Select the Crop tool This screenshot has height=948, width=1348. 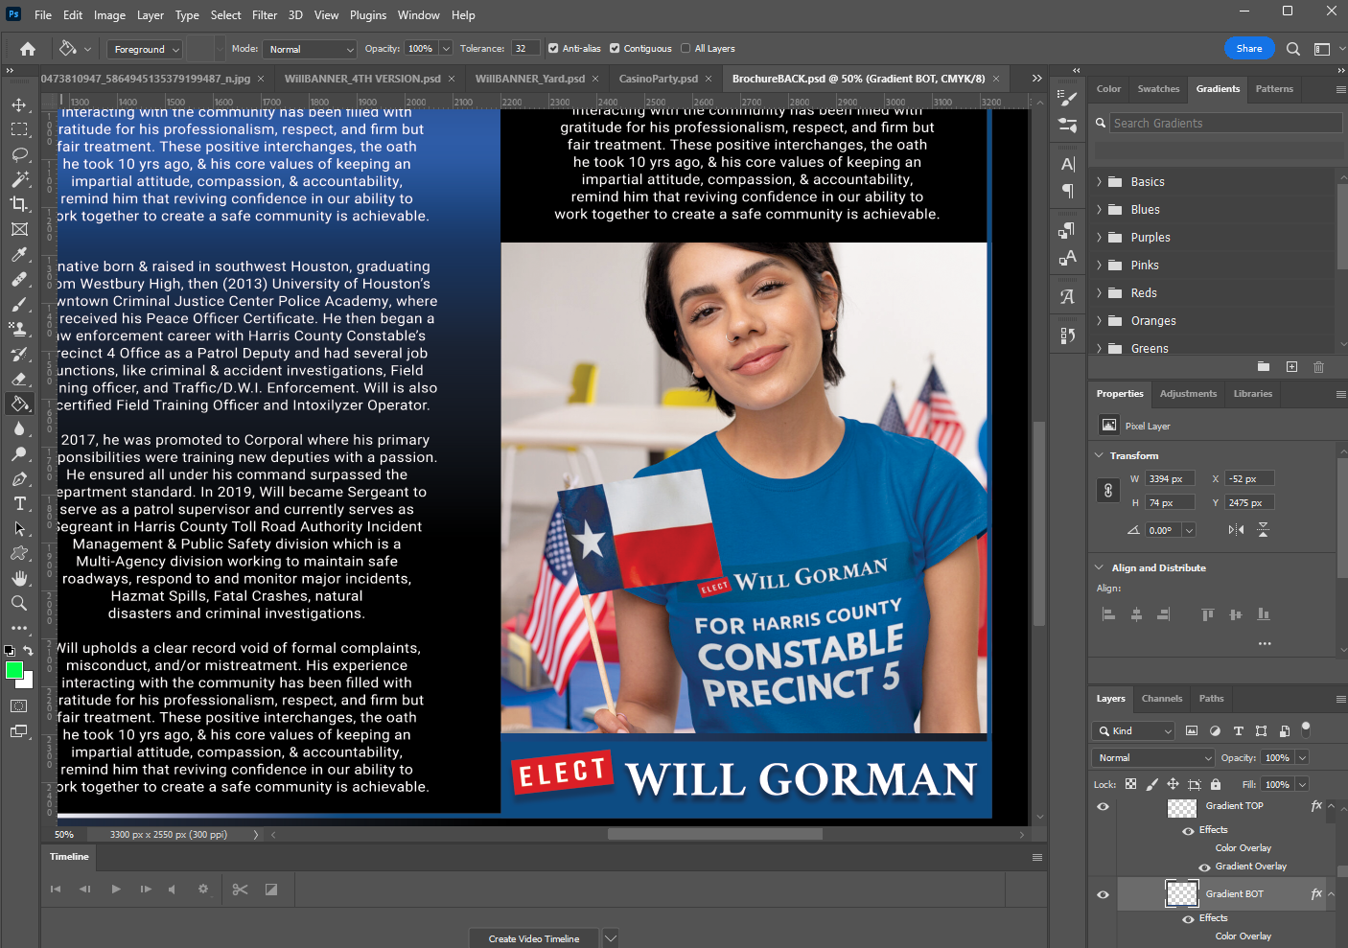[x=19, y=204]
